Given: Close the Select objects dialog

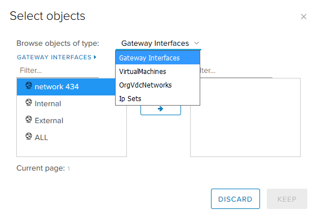Looking at the screenshot, I should pos(303,16).
